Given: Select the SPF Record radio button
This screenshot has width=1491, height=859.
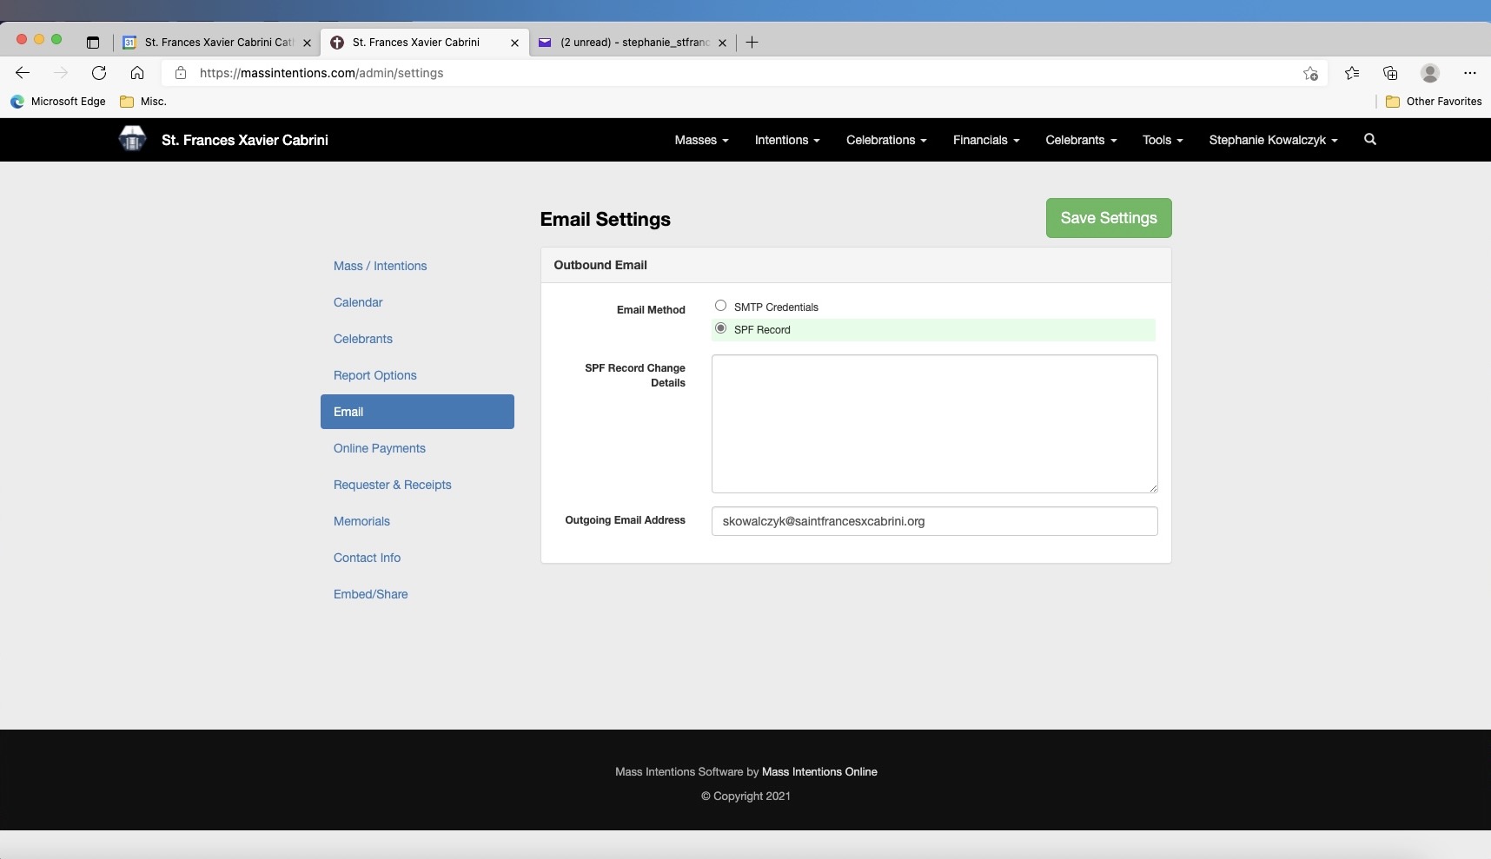Looking at the screenshot, I should coord(720,328).
